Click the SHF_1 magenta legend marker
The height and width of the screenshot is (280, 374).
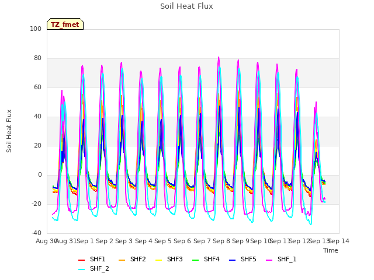click(x=269, y=260)
